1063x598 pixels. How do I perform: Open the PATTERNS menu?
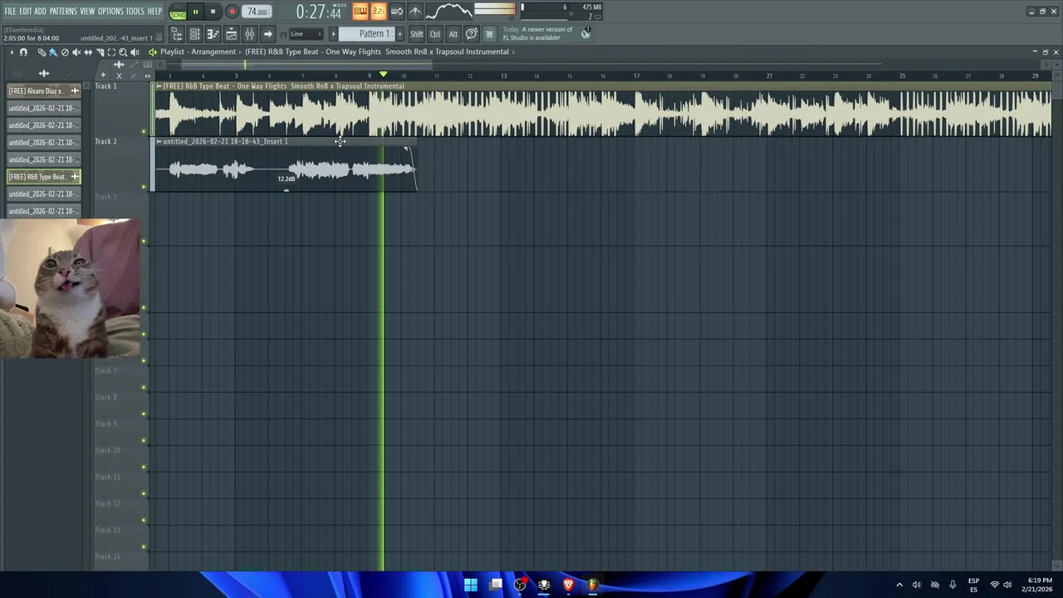pyautogui.click(x=63, y=12)
